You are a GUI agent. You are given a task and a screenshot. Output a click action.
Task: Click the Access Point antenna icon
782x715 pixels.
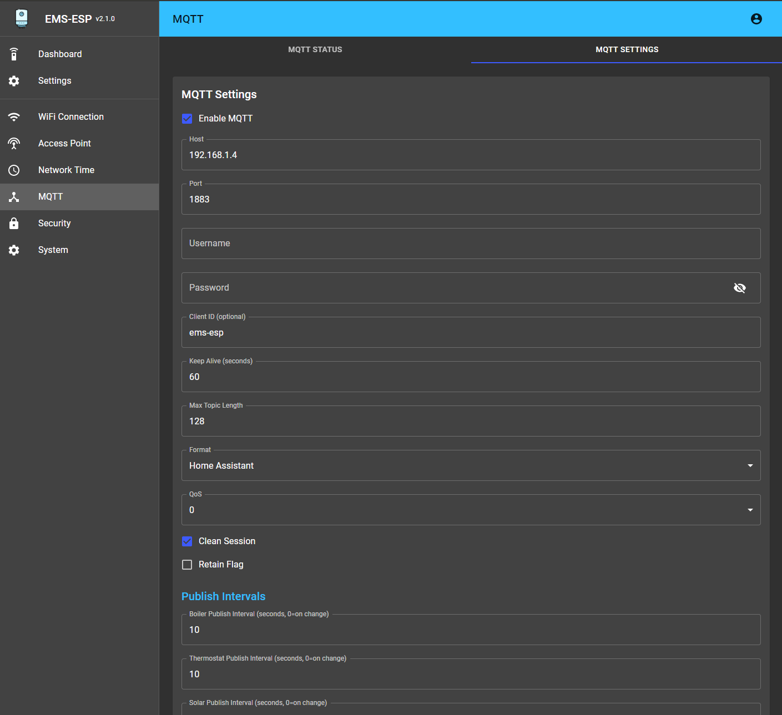click(14, 144)
